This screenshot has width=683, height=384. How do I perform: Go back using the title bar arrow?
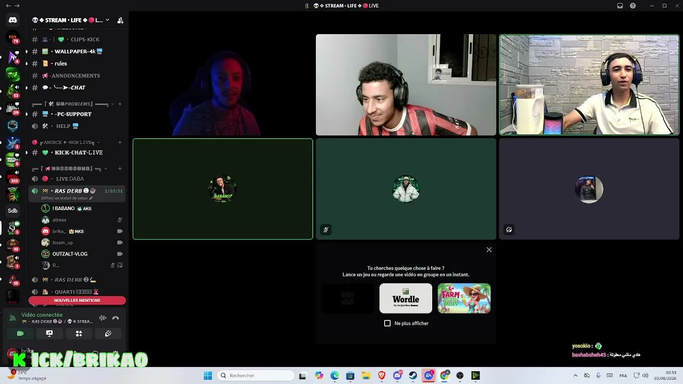click(8, 6)
